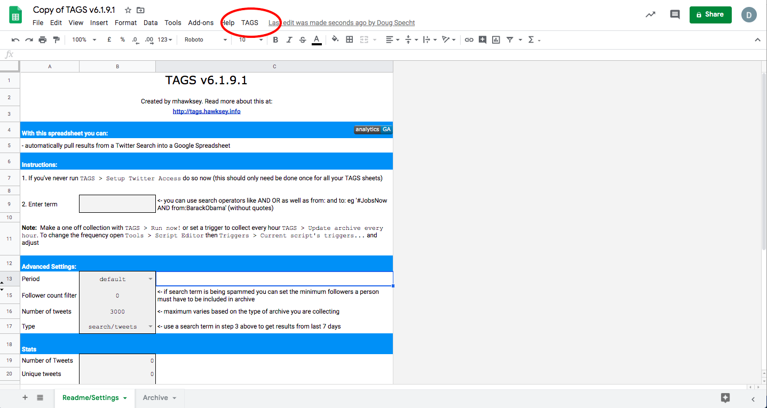Open the vertical align dropdown
Viewport: 767px width, 408px height.
[x=412, y=40]
